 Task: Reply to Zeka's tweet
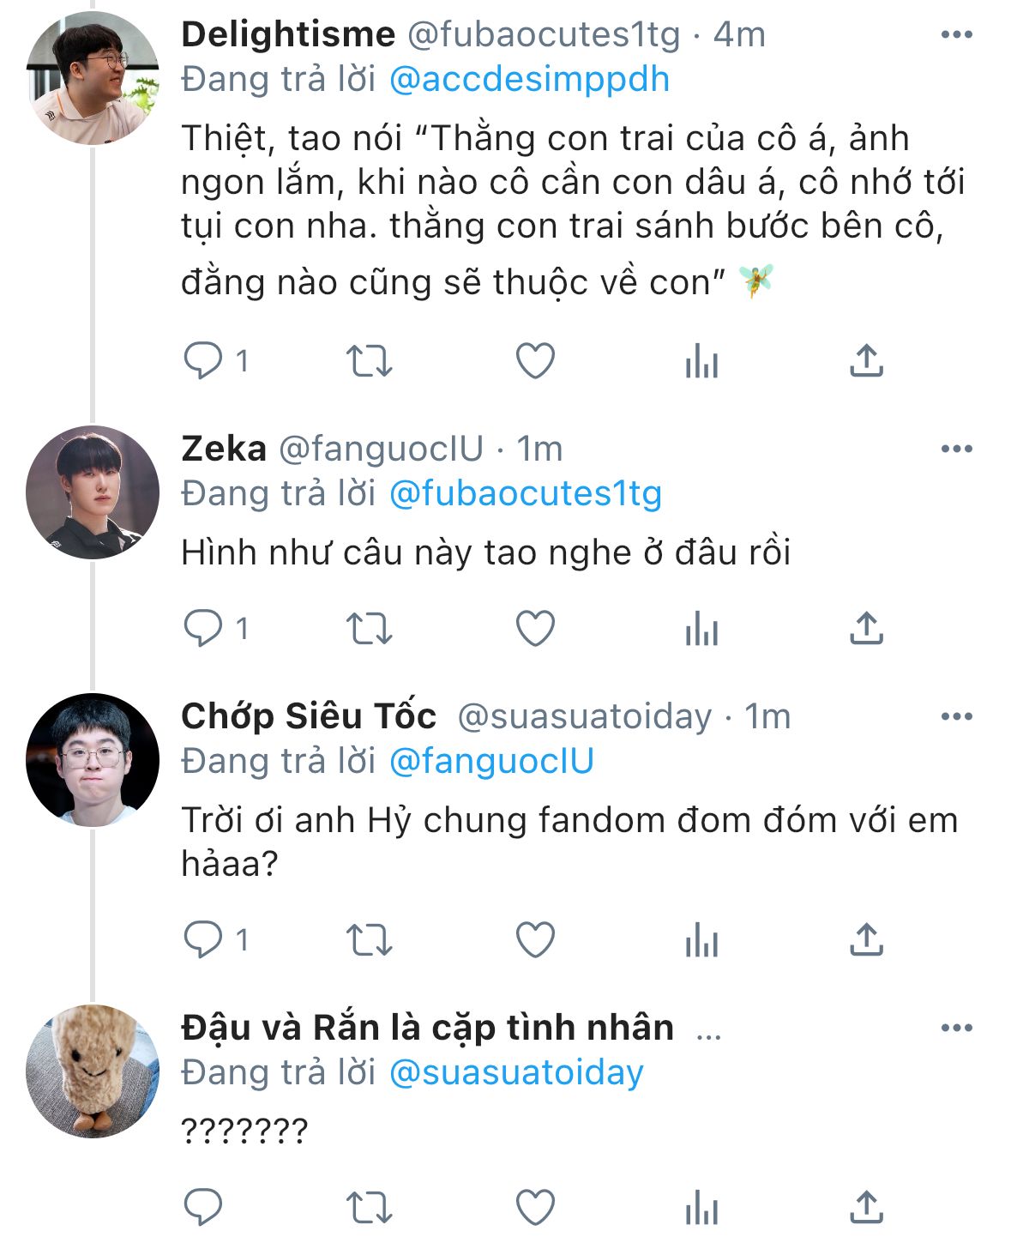[203, 629]
